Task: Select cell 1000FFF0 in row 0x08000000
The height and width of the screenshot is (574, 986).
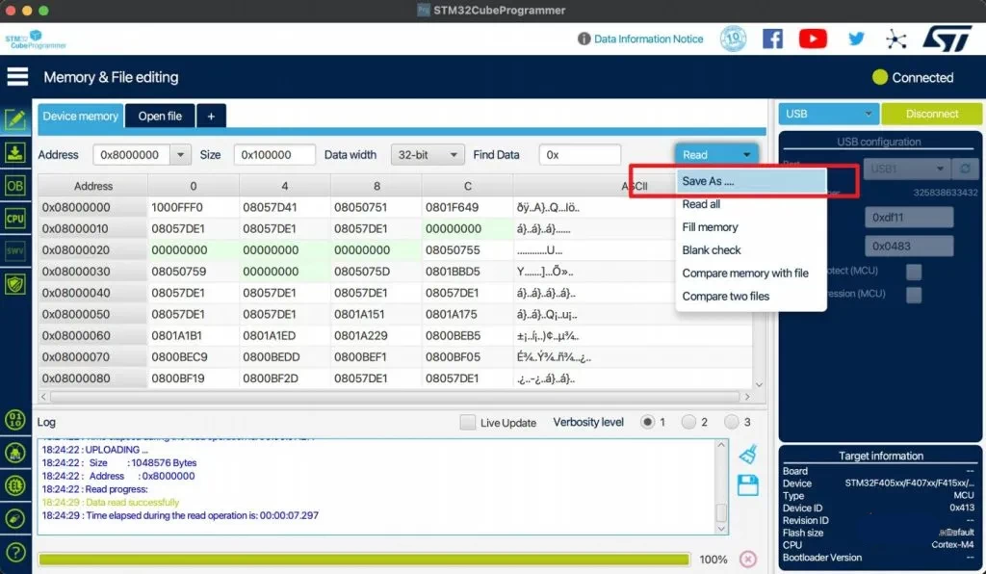Action: click(193, 207)
